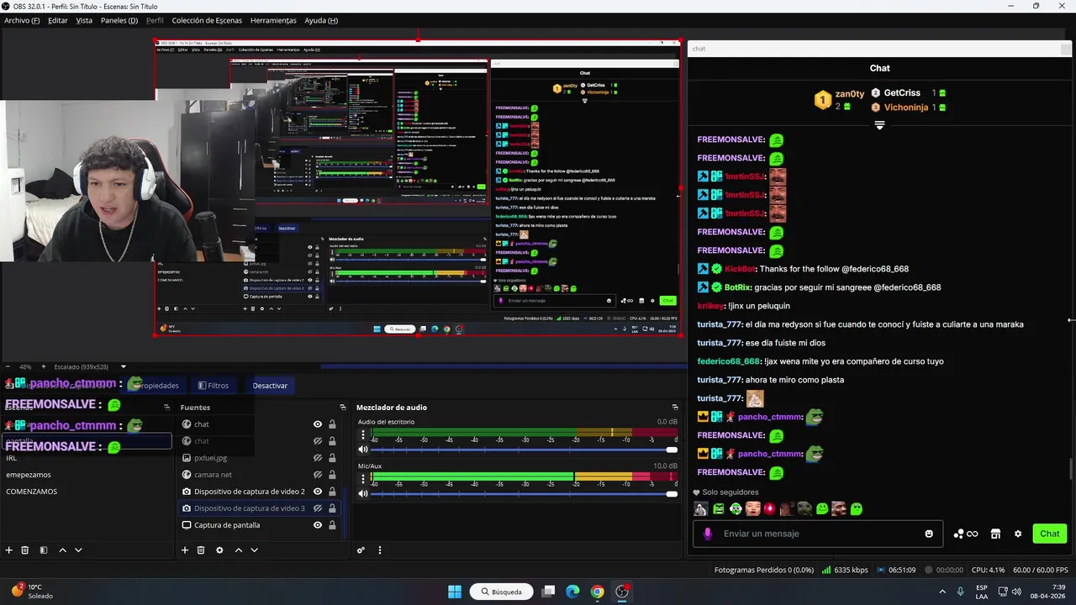
Task: Mute the Audio del escritorio speaker icon
Action: pyautogui.click(x=363, y=450)
